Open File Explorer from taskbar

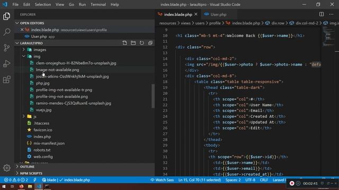pos(30,186)
